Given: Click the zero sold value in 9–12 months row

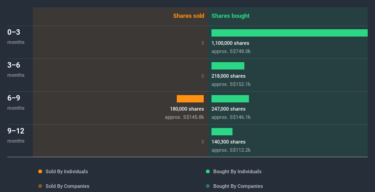Looking at the screenshot, I should pyautogui.click(x=203, y=142).
